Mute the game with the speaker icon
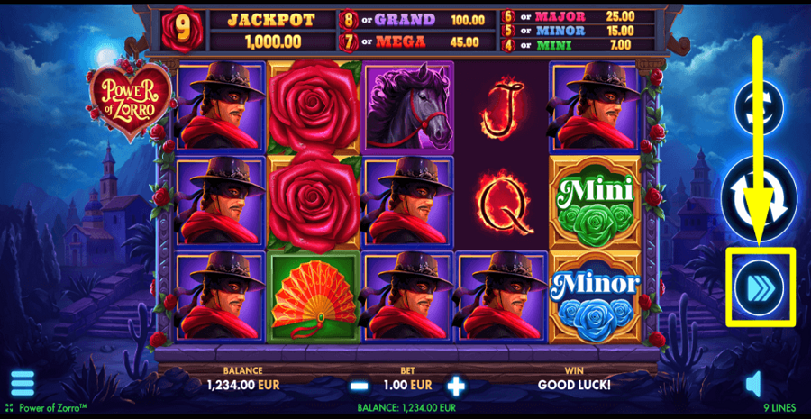The width and height of the screenshot is (811, 419). pyautogui.click(x=753, y=385)
